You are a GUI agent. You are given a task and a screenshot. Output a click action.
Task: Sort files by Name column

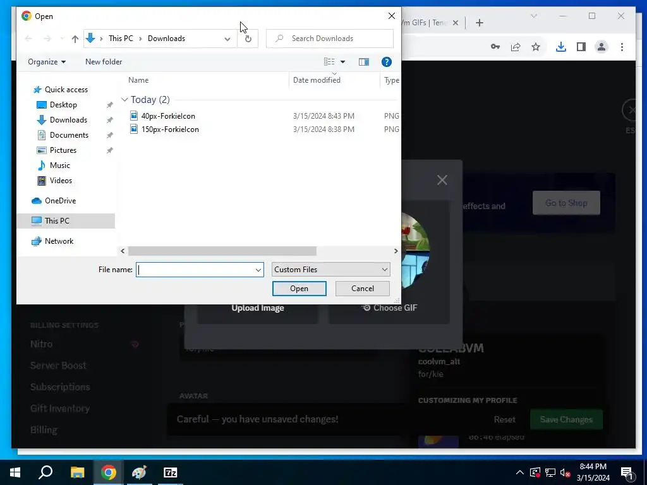click(x=138, y=80)
